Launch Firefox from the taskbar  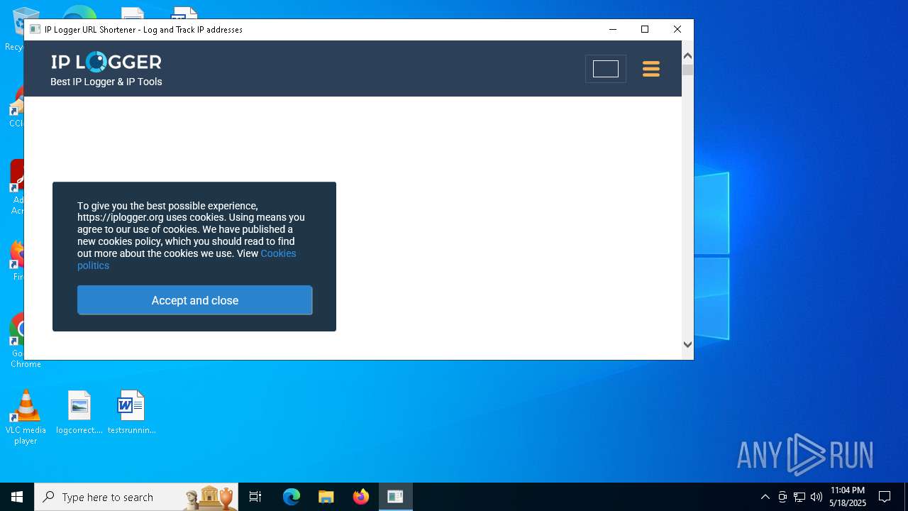[x=361, y=497]
